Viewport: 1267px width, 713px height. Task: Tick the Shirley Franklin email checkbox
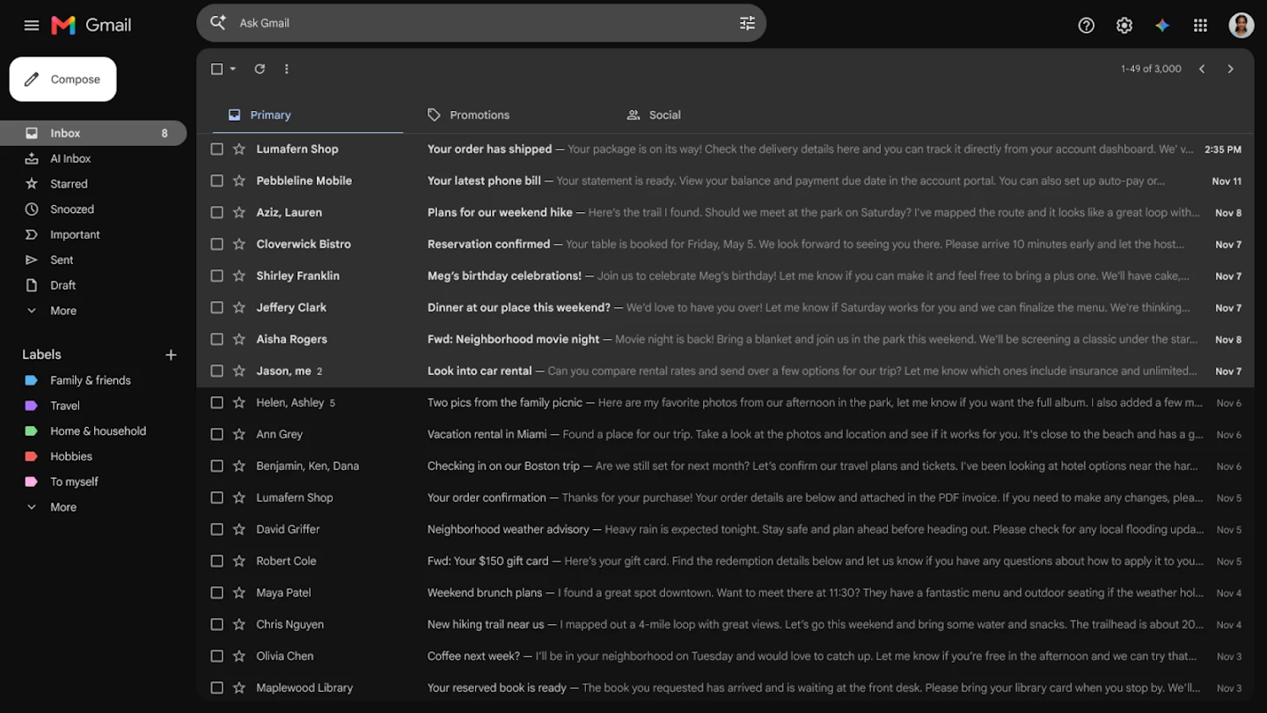[216, 276]
